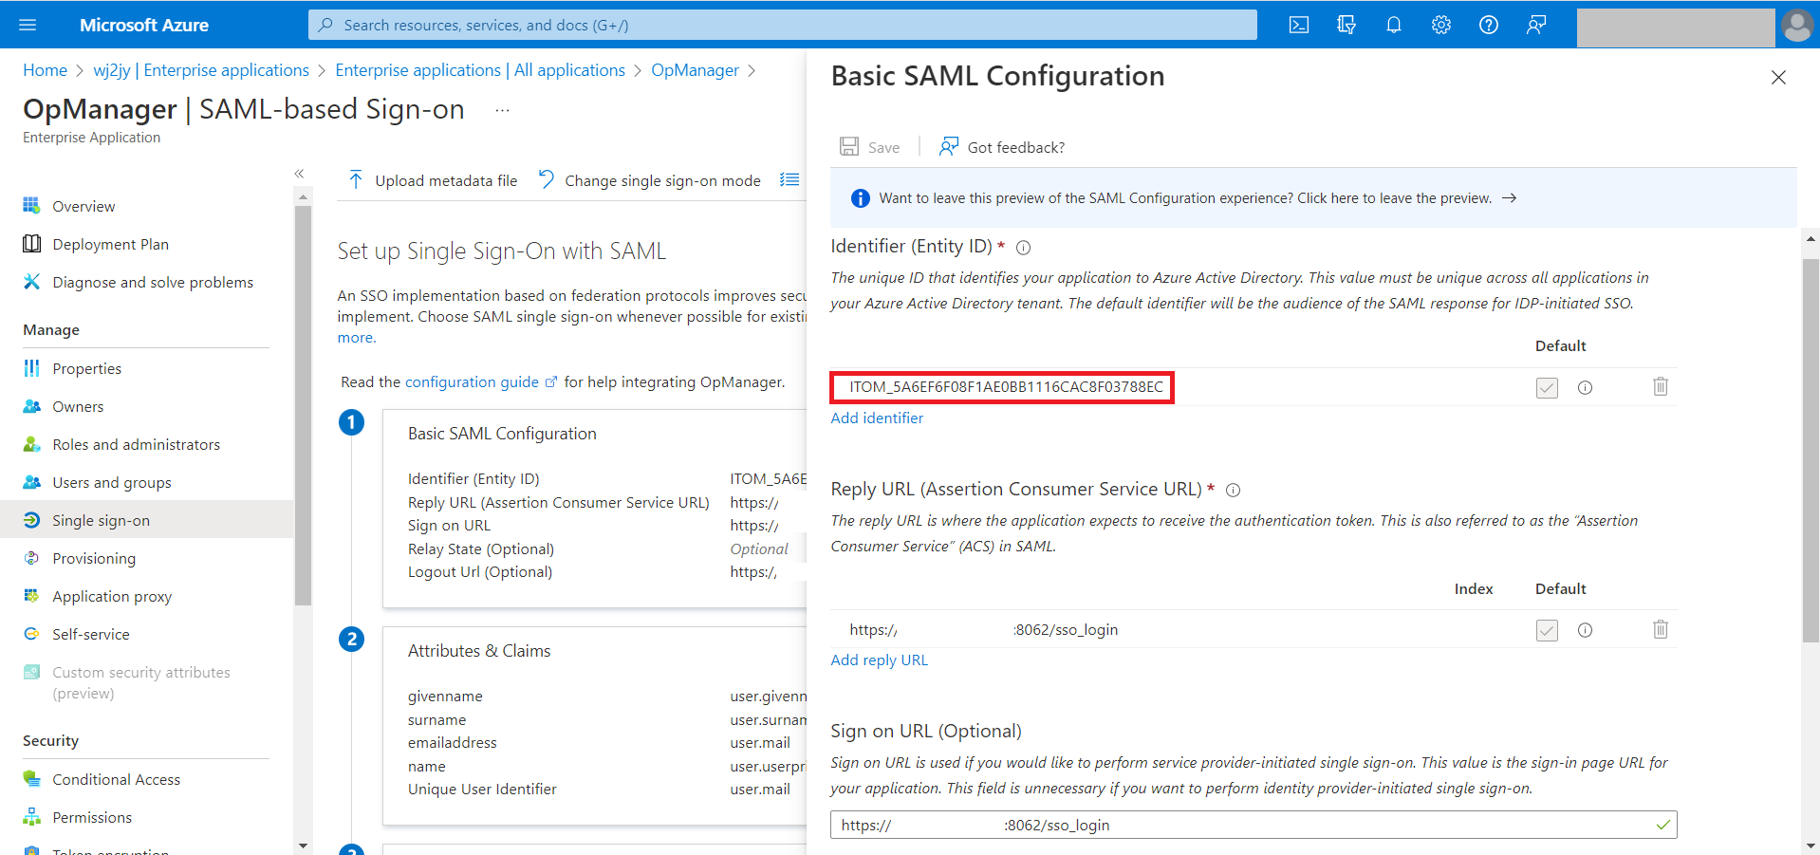Click the Sign on URL input field
Screen dimensions: 1820x855
point(1254,825)
